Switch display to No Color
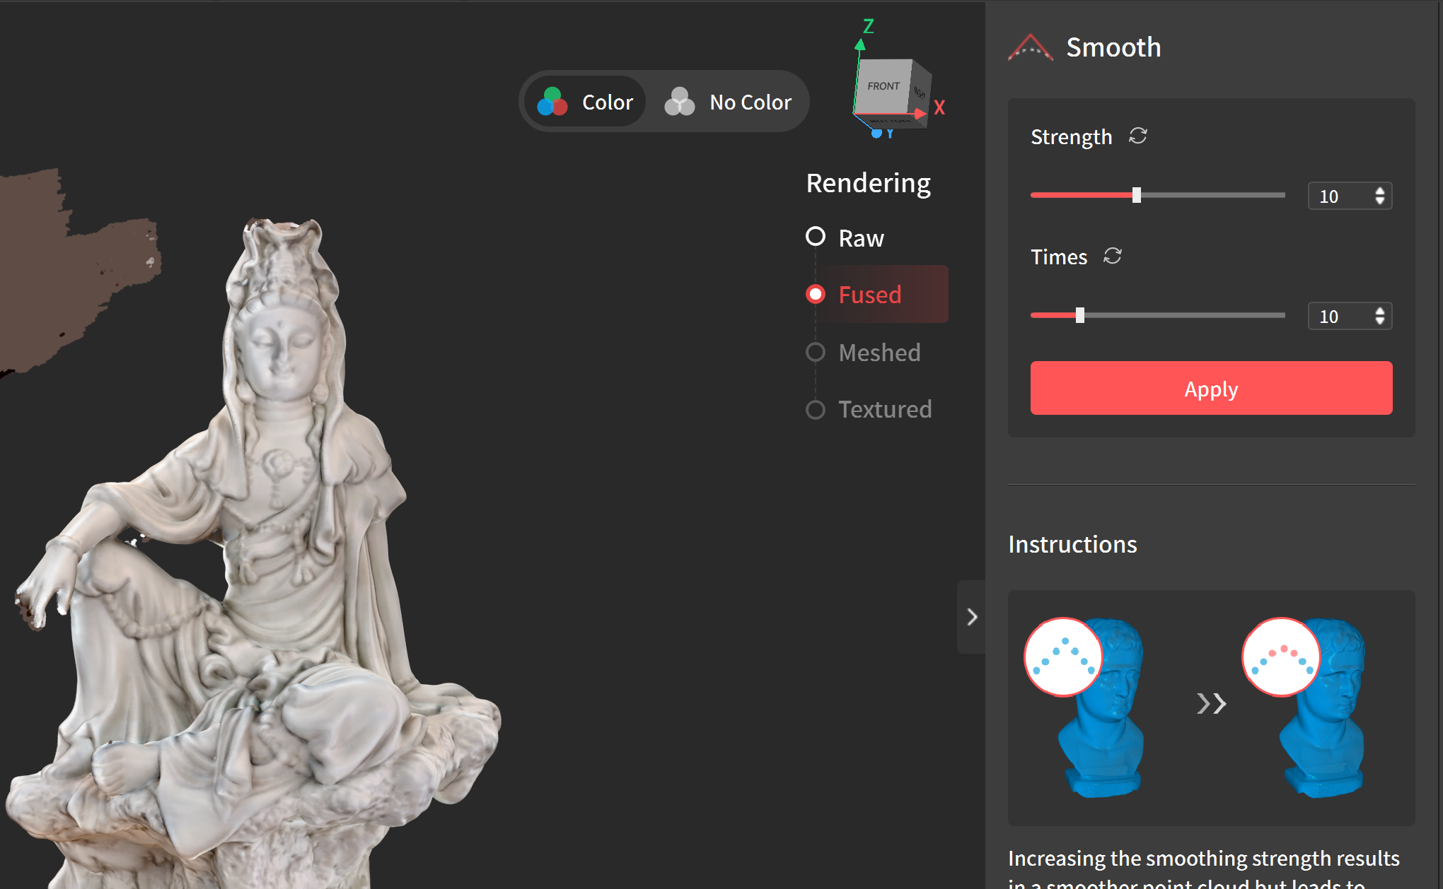1443x889 pixels. tap(750, 102)
